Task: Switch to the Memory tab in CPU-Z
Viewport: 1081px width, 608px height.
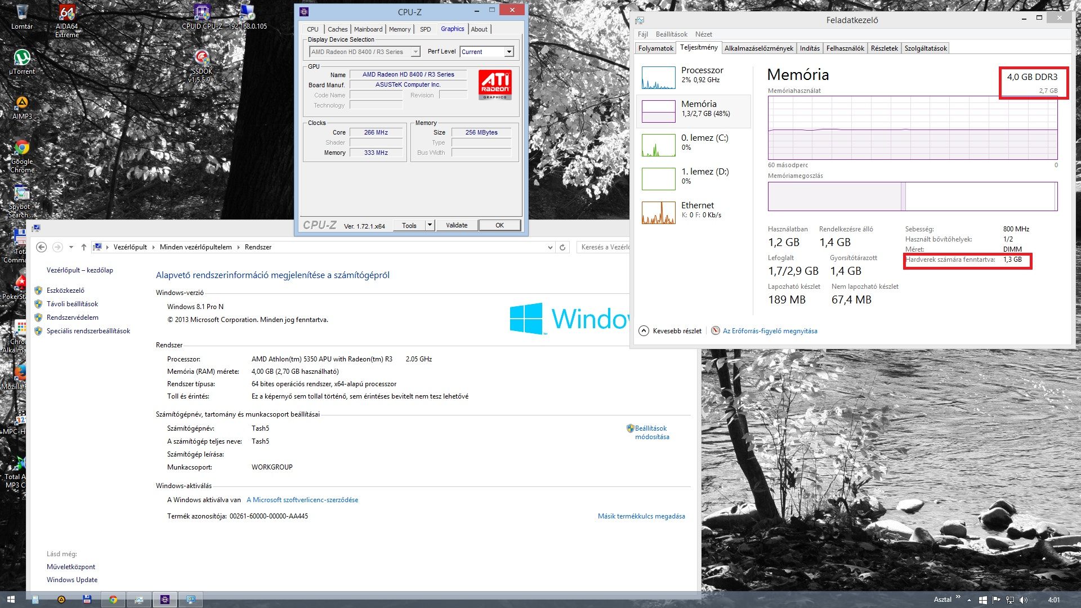Action: pos(400,29)
